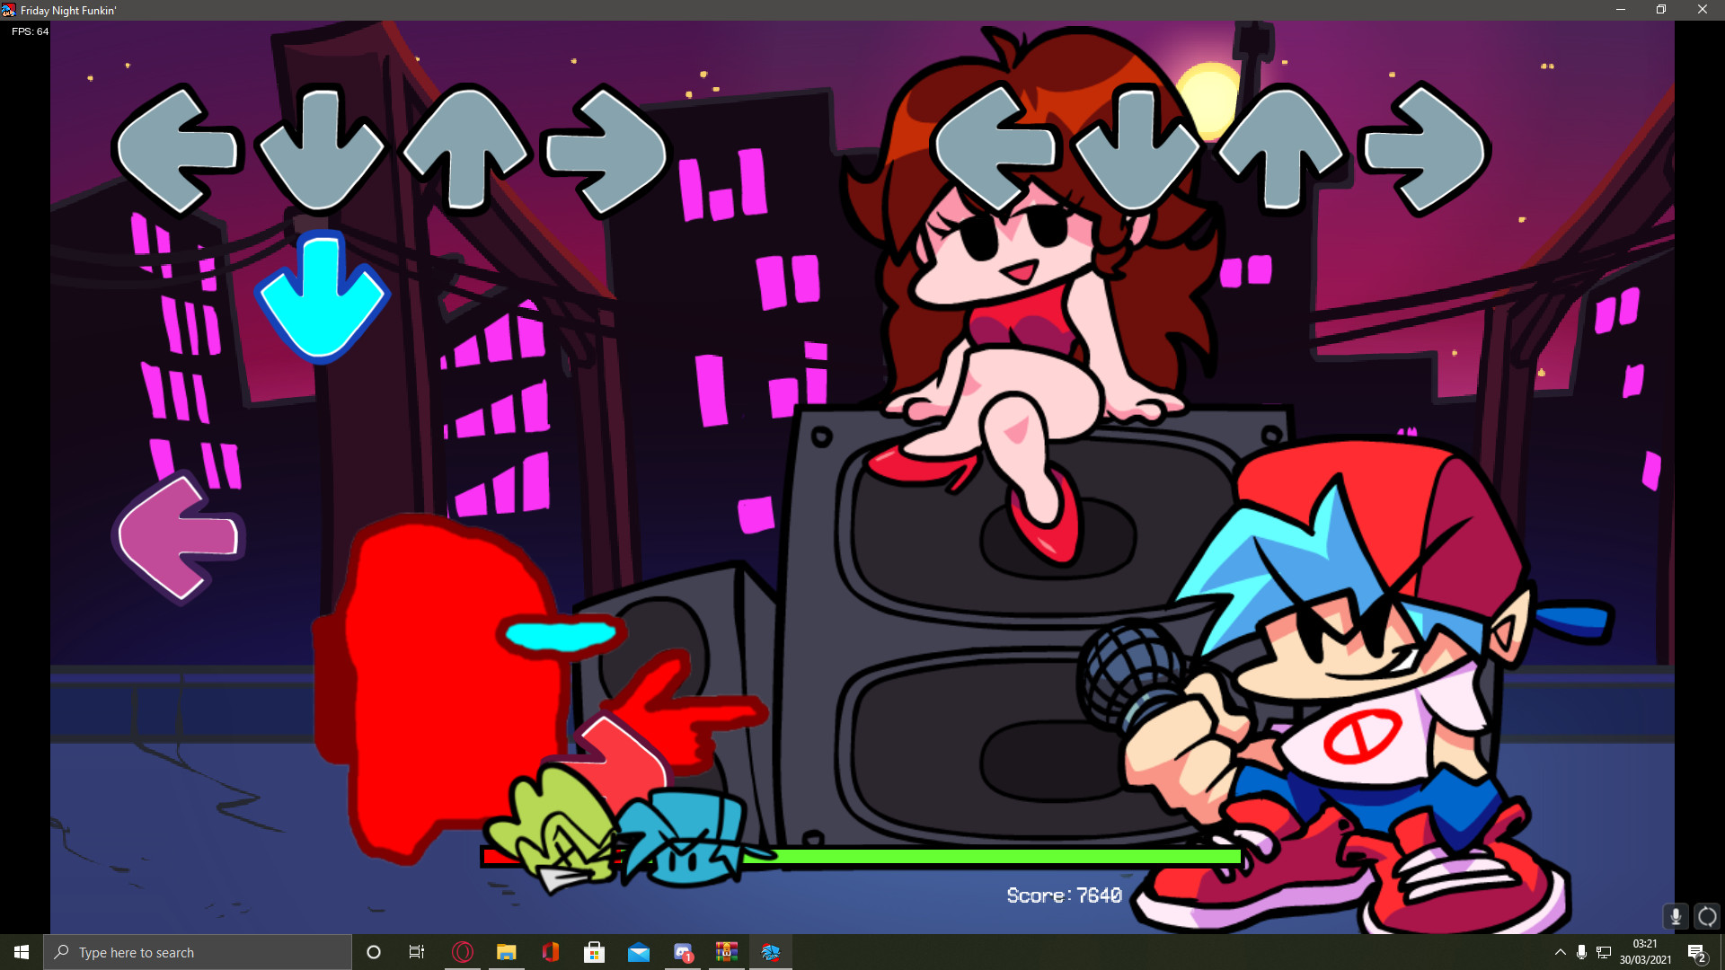Open Task View from the taskbar
The width and height of the screenshot is (1725, 970).
click(416, 952)
